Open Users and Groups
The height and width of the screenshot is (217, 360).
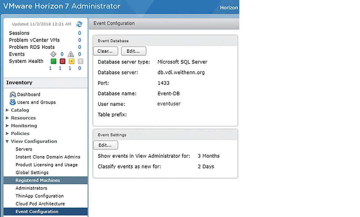tap(36, 102)
